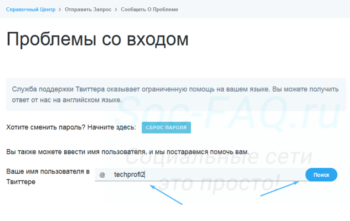Select the Сообщить О Проблеме breadcrumb
350x221 pixels.
tap(149, 10)
